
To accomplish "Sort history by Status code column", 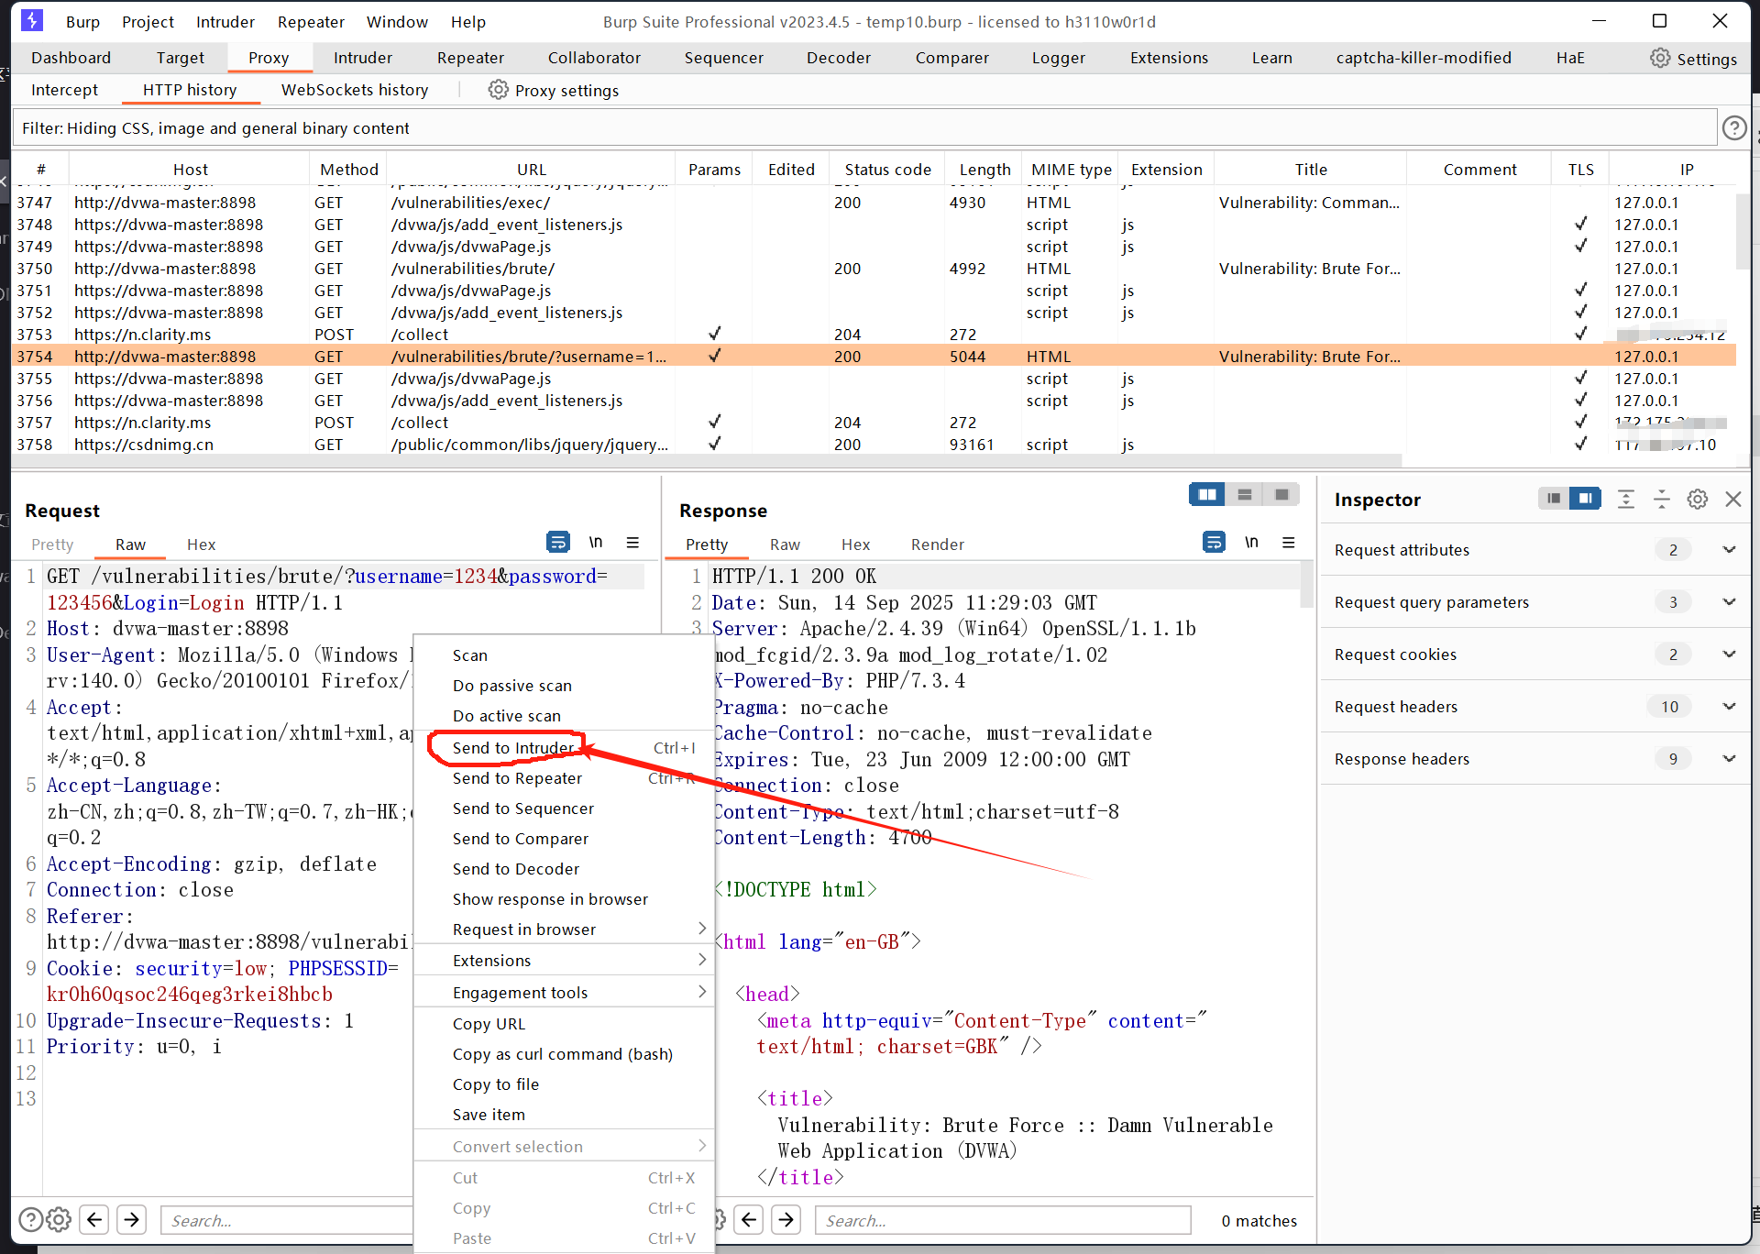I will (886, 169).
